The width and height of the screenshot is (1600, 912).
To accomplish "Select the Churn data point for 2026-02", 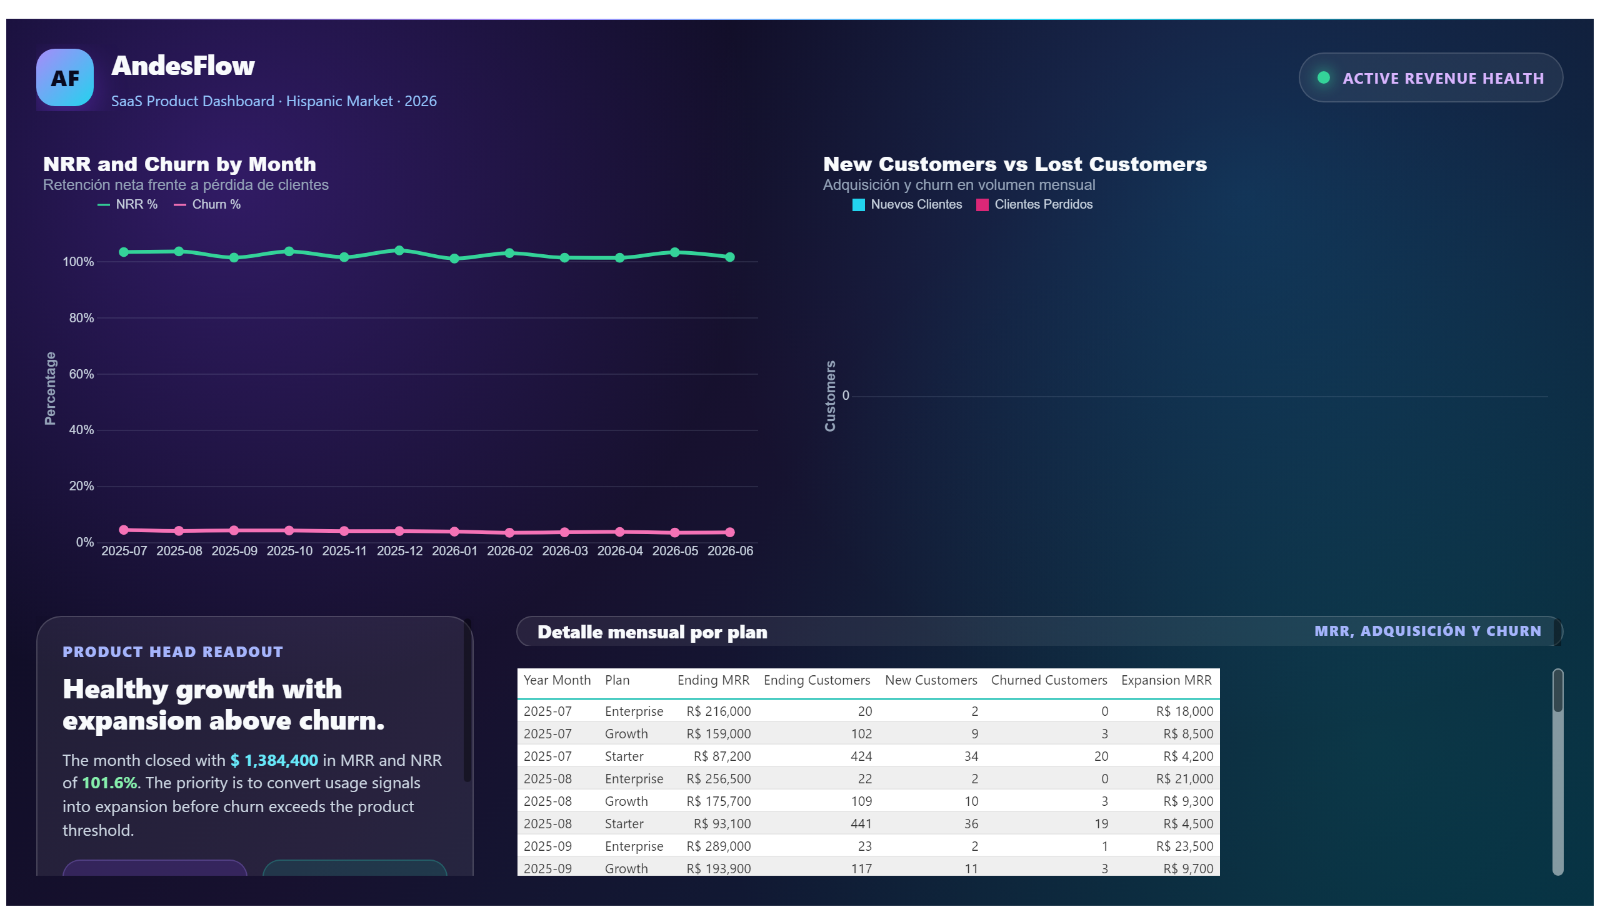I will pyautogui.click(x=509, y=532).
